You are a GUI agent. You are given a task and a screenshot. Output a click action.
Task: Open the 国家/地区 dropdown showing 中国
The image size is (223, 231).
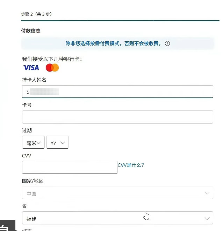tap(117, 193)
